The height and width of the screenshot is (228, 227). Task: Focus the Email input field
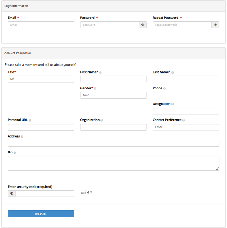[41, 25]
